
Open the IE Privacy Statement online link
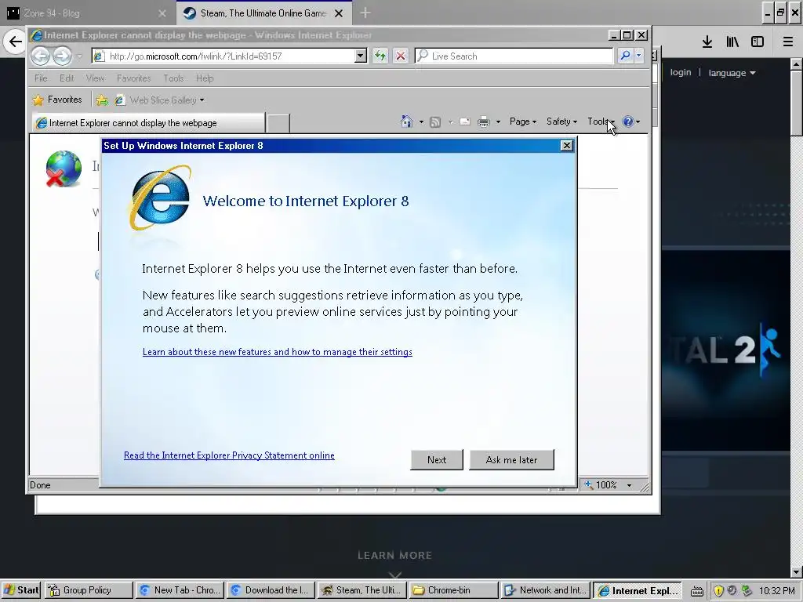(x=229, y=455)
